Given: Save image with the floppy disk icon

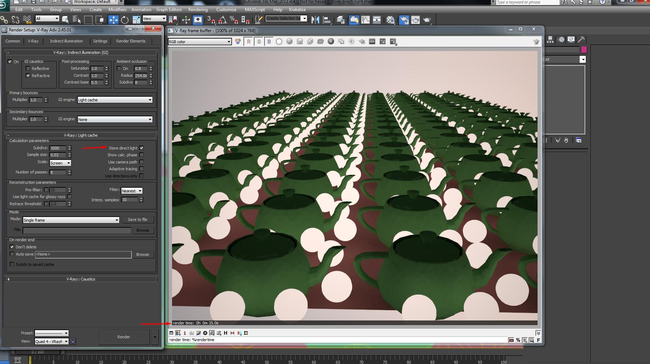Looking at the screenshot, I should point(300,42).
